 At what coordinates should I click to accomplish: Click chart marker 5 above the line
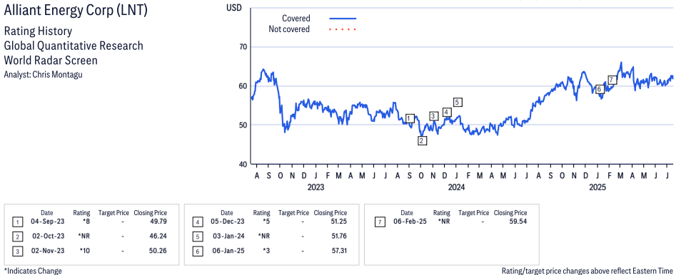pyautogui.click(x=458, y=103)
